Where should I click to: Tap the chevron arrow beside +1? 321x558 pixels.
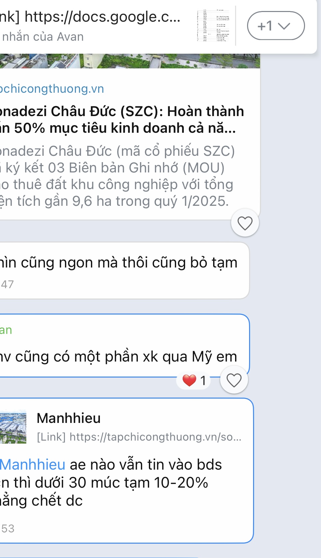click(284, 26)
